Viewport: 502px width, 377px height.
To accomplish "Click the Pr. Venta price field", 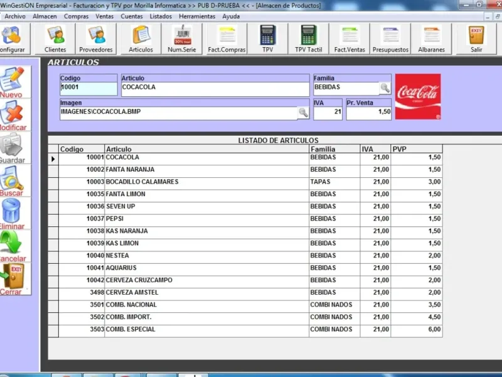I will click(x=369, y=112).
